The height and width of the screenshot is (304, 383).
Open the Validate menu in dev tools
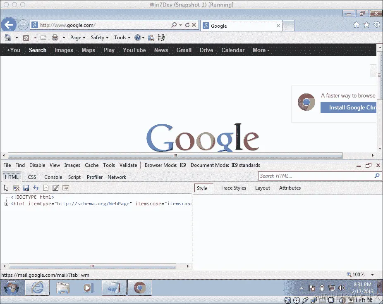tap(128, 165)
